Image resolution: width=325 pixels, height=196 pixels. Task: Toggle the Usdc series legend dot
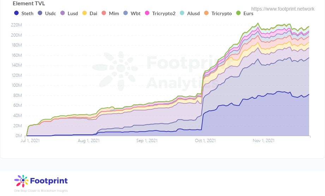click(40, 13)
